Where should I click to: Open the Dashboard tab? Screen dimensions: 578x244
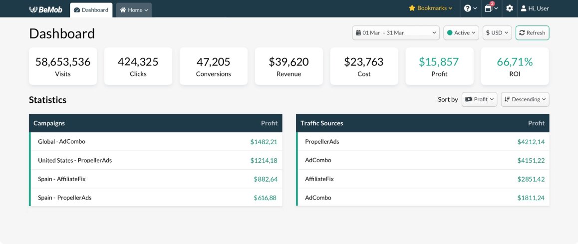point(91,10)
